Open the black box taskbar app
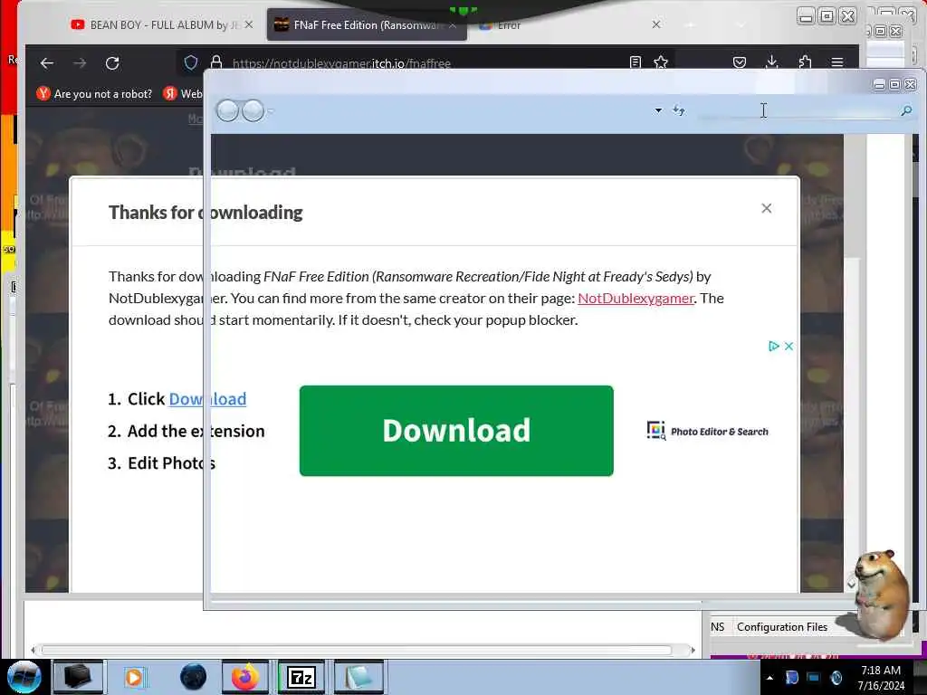 pyautogui.click(x=78, y=677)
